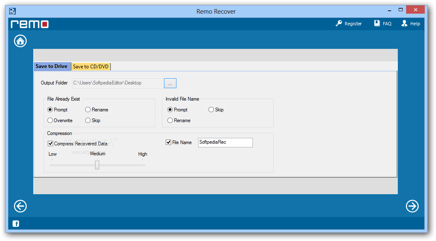The image size is (436, 241).
Task: Click the back arrow icon
Action: (x=20, y=206)
